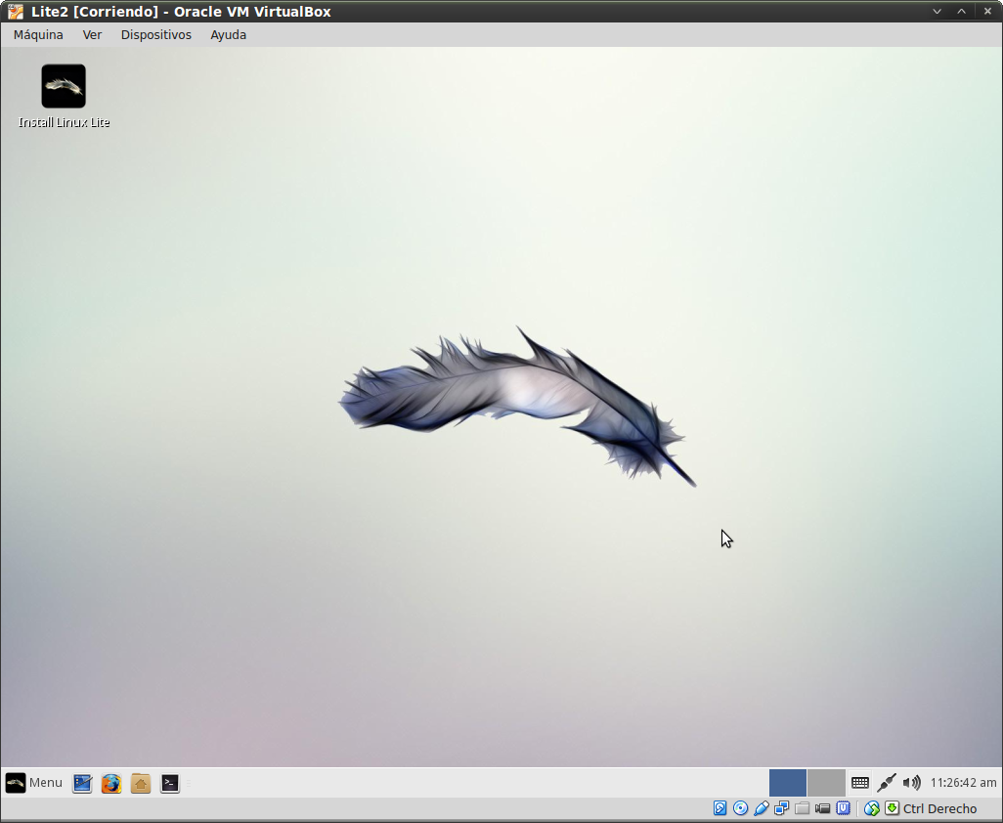Click the panel clock showing 11:26 am
The height and width of the screenshot is (823, 1003).
pos(963,783)
